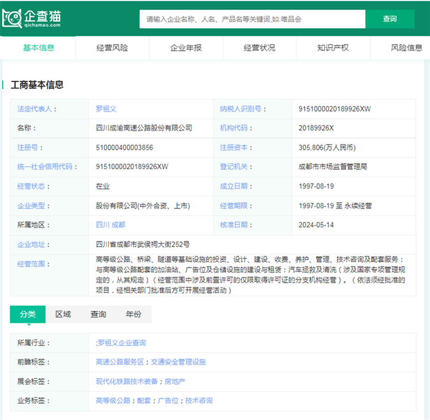The width and height of the screenshot is (430, 420).
Task: Click the 企查猫 cat logo icon
Action: [x=12, y=18]
